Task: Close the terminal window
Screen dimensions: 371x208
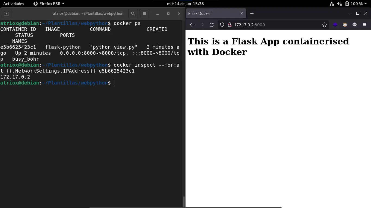Action: click(179, 14)
